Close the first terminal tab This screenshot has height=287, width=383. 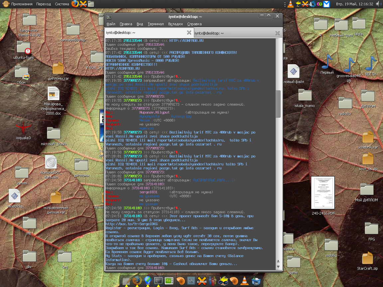[x=189, y=33]
